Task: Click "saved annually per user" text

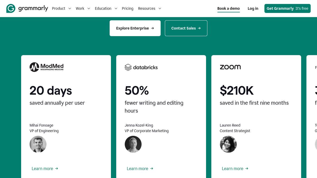Action: click(x=57, y=103)
